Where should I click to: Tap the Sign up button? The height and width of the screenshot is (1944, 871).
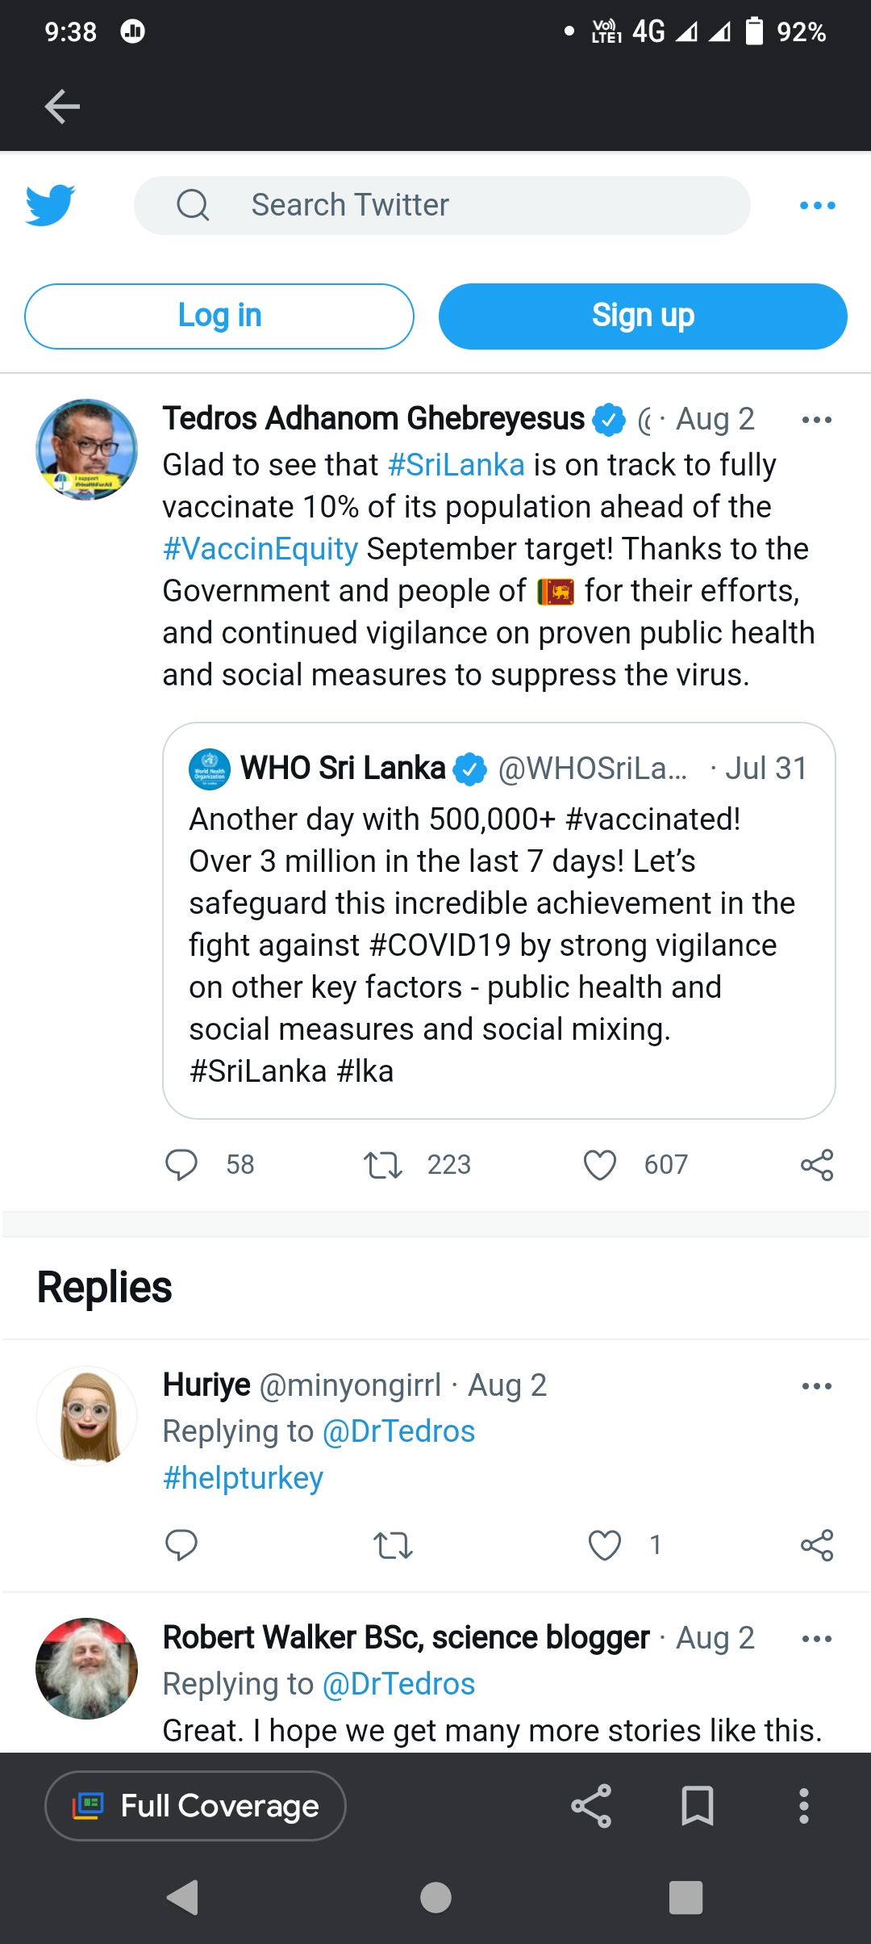[643, 316]
